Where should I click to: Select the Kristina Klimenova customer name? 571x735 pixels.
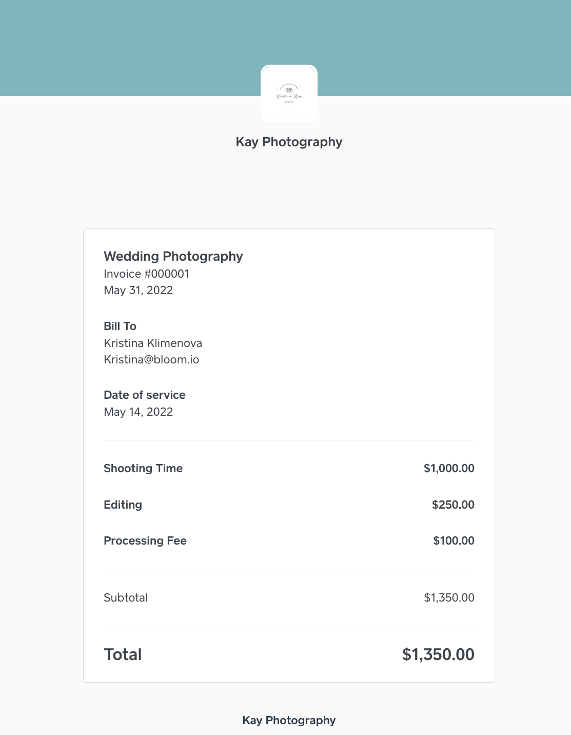point(153,343)
